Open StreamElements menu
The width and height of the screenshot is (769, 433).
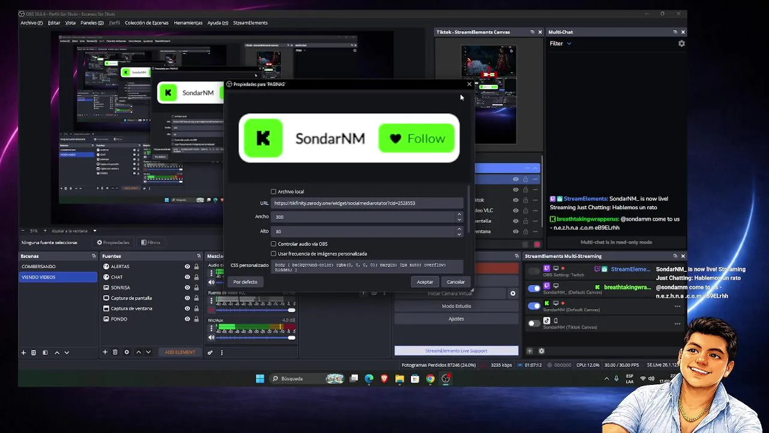tap(250, 23)
